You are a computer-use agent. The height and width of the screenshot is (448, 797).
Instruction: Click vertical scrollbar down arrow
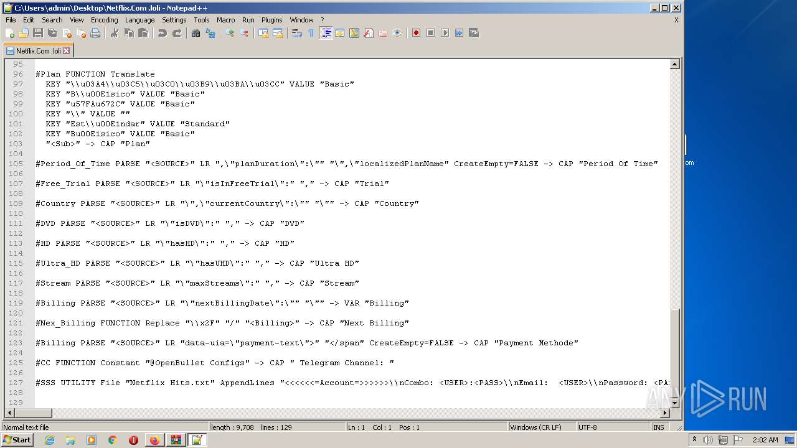coord(675,403)
